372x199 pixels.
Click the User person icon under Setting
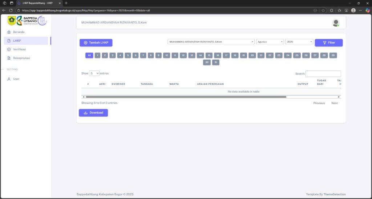(9, 79)
